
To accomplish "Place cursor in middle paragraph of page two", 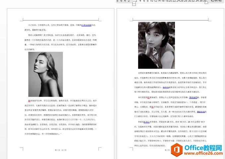I will (x=170, y=107).
